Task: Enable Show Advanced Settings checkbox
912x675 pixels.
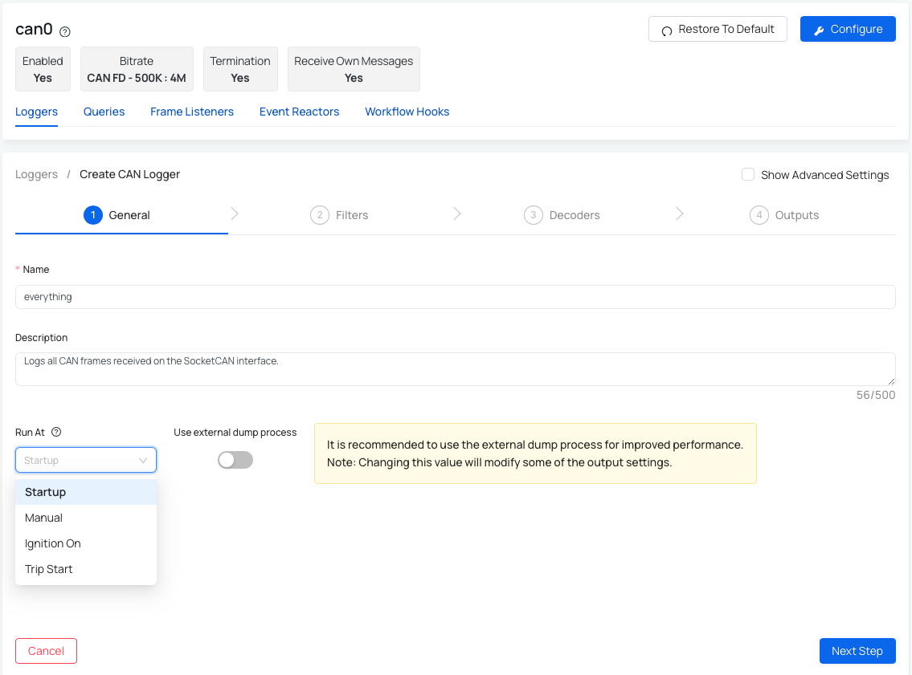Action: pyautogui.click(x=748, y=174)
